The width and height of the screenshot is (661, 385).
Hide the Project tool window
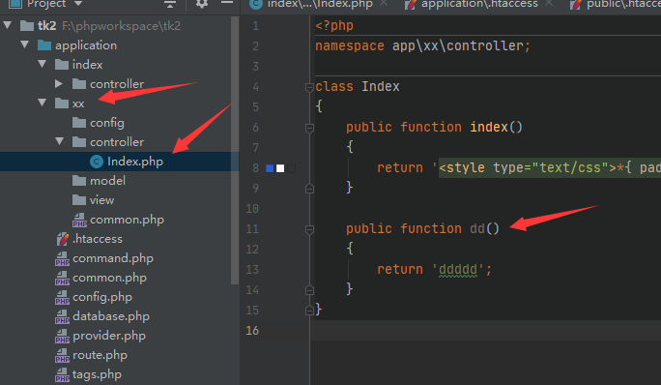point(227,3)
